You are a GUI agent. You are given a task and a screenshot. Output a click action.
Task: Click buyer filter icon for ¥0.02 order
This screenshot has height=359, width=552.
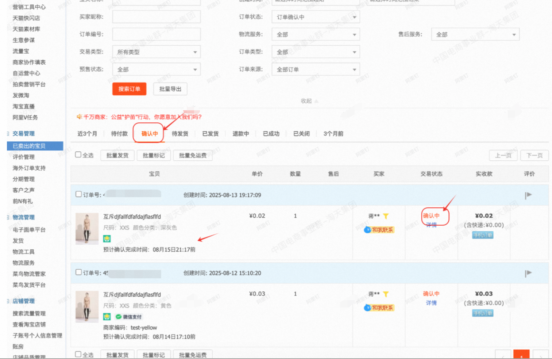click(386, 216)
